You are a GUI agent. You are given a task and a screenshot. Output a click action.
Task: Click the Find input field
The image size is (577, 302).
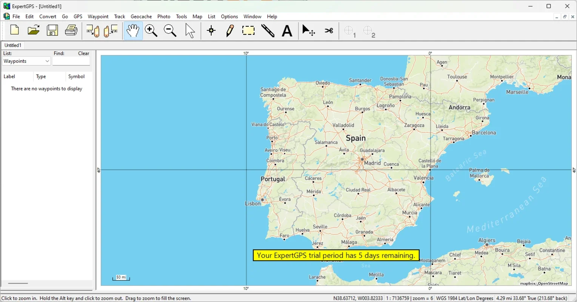pos(71,61)
